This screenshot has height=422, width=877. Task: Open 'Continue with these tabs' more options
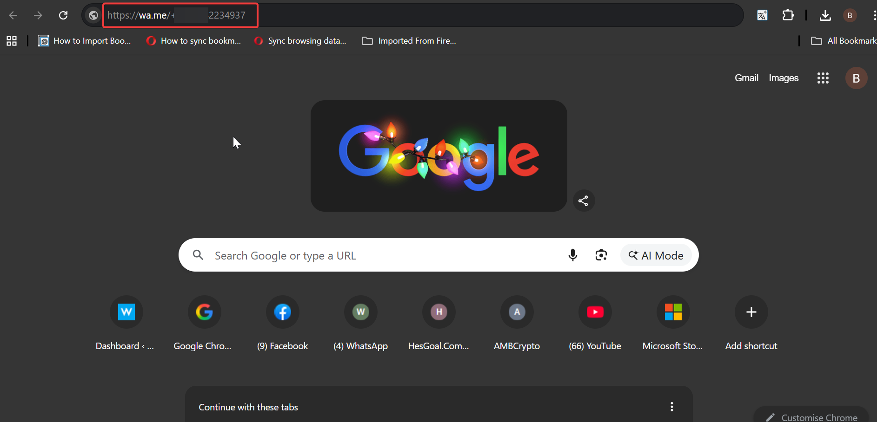[671, 407]
